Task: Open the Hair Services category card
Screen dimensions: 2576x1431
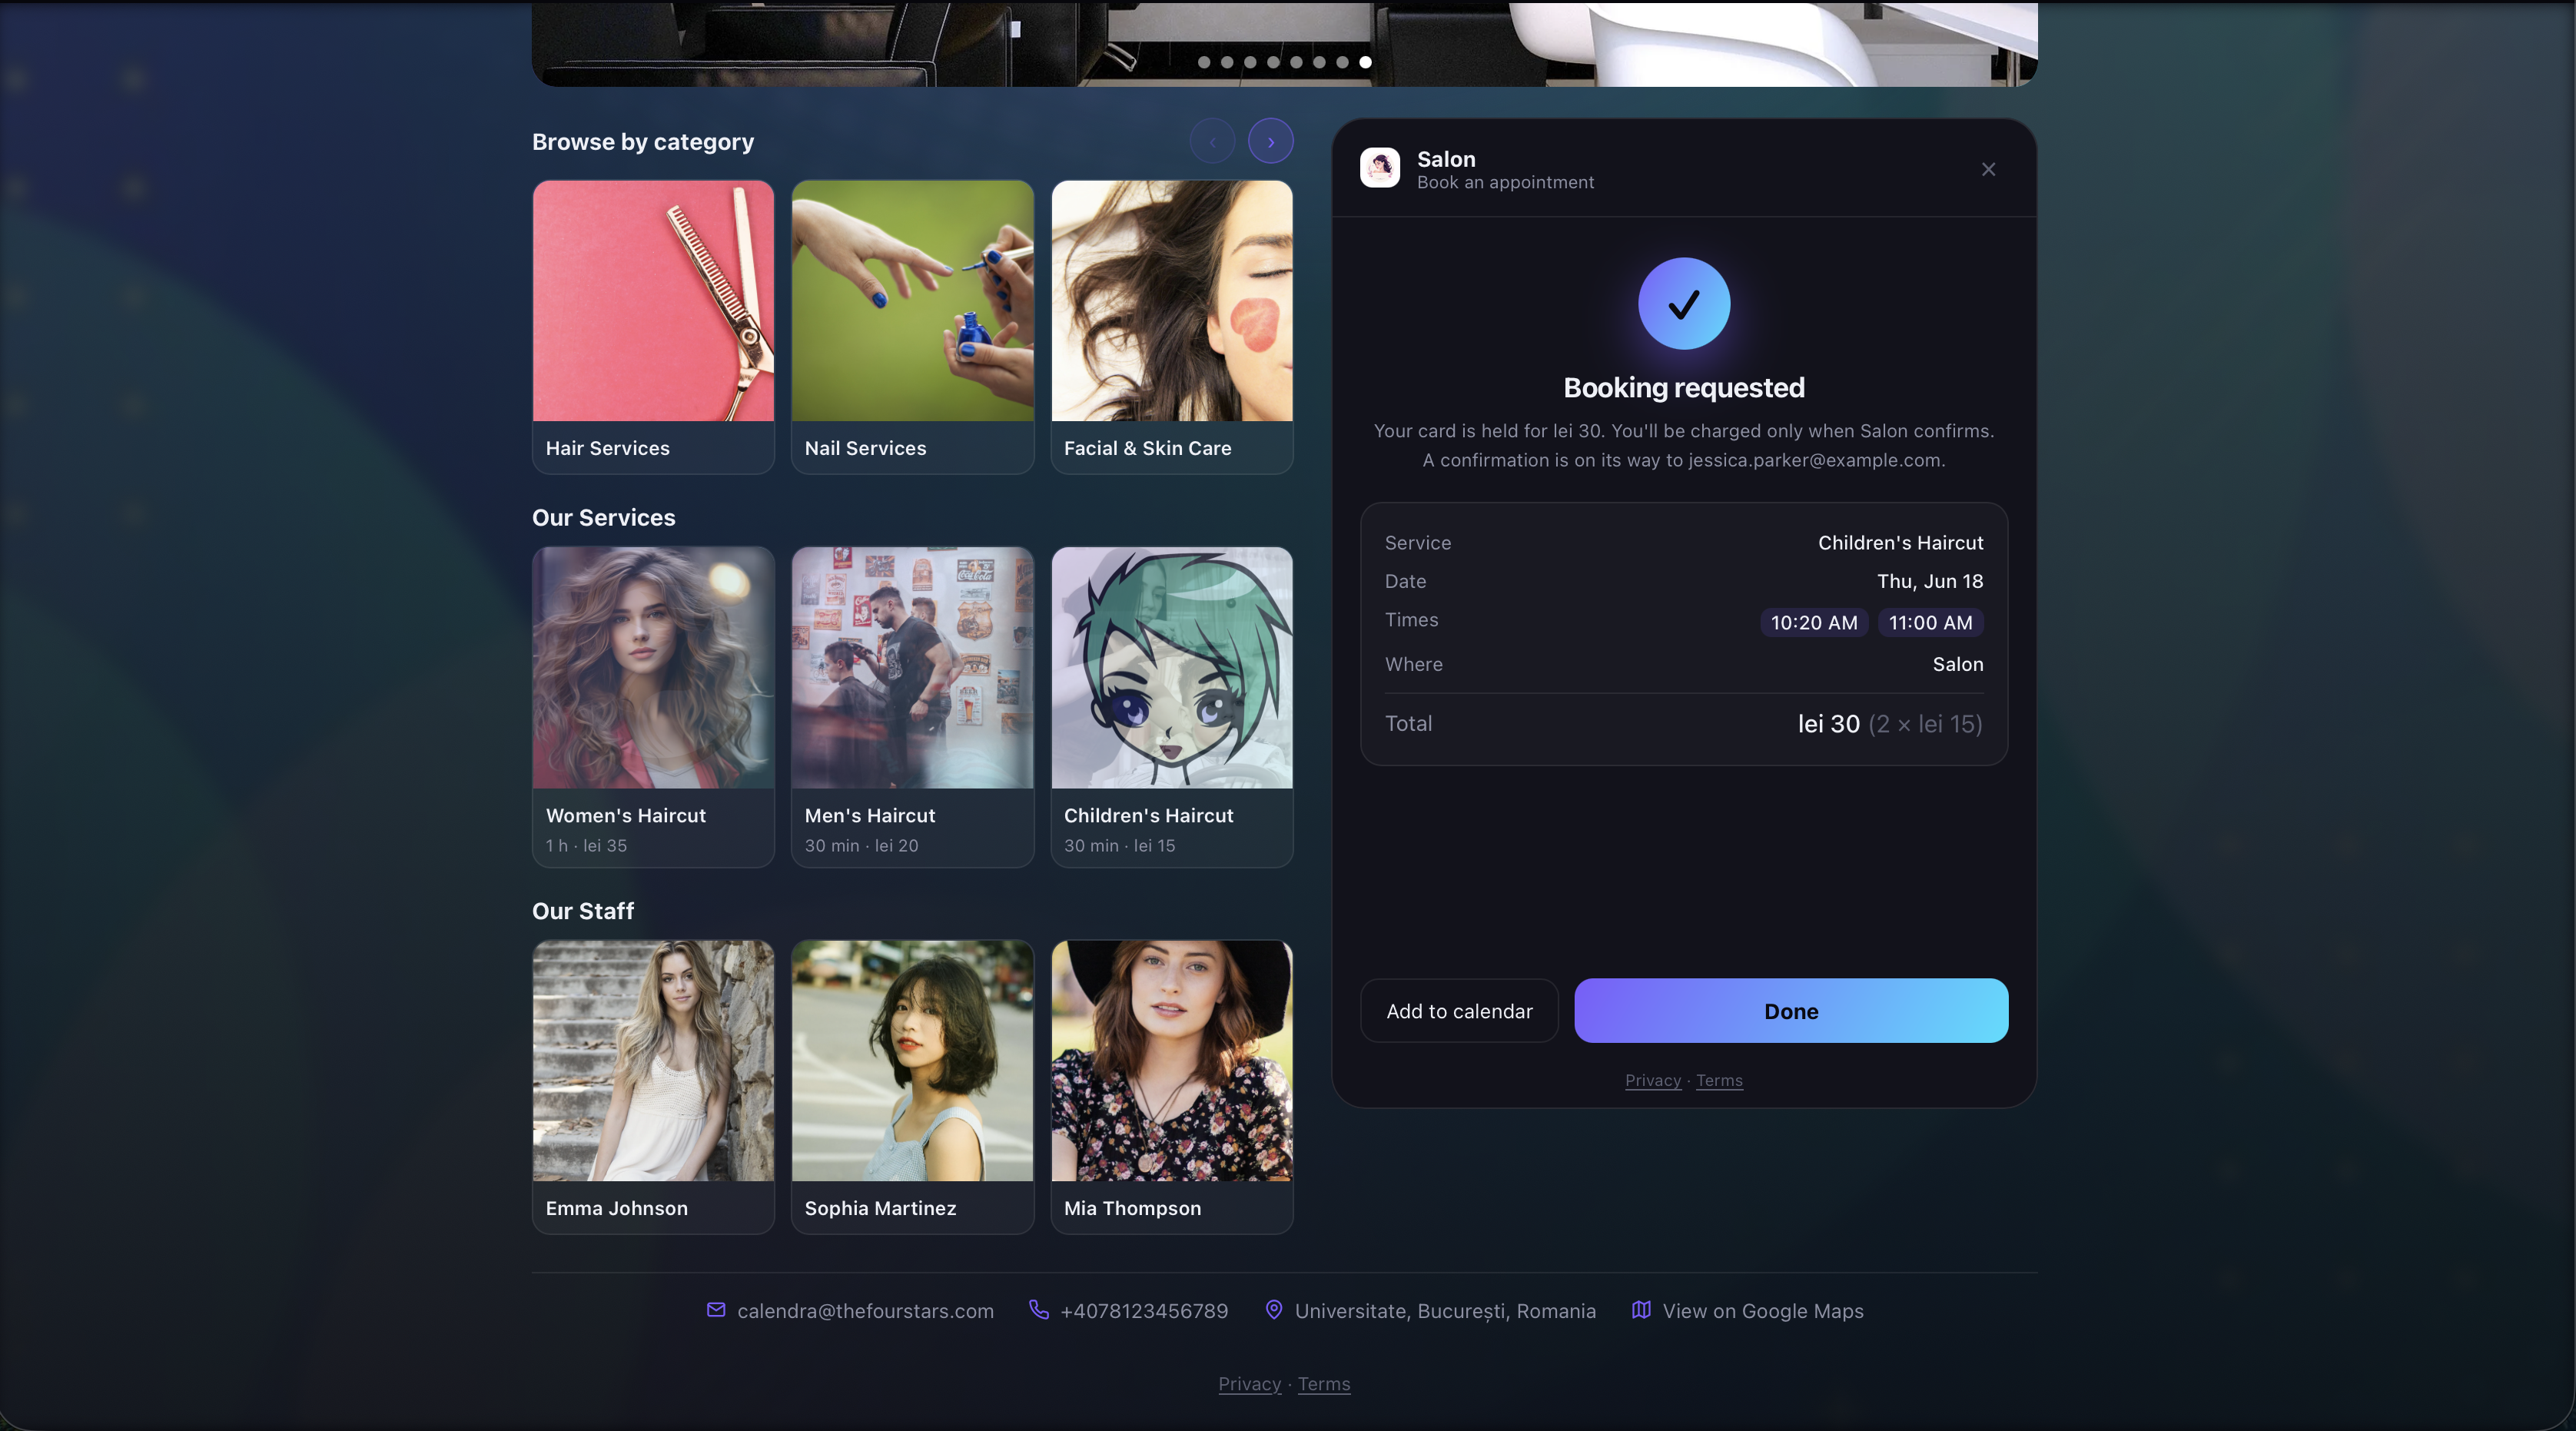Action: point(653,327)
